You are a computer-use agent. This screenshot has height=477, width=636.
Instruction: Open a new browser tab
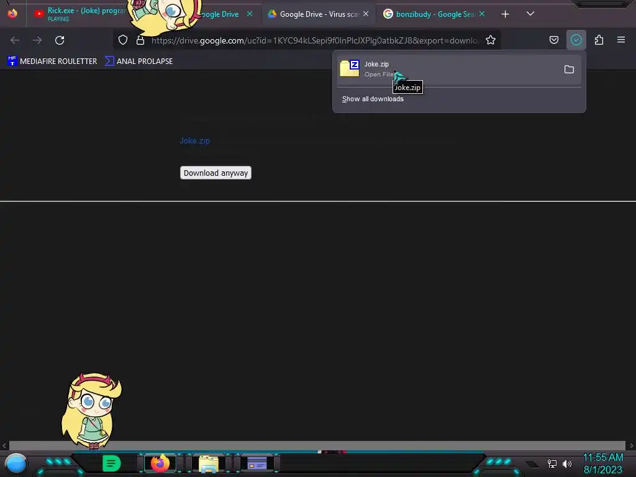tap(505, 14)
